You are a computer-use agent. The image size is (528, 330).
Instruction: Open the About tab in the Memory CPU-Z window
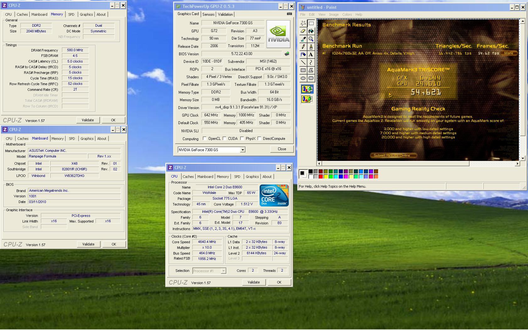point(101,14)
